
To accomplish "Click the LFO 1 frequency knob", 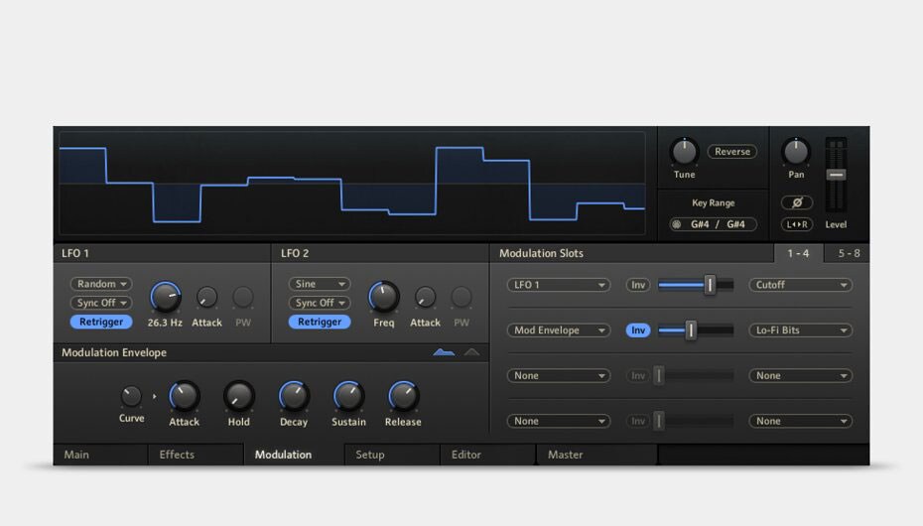I will tap(166, 296).
